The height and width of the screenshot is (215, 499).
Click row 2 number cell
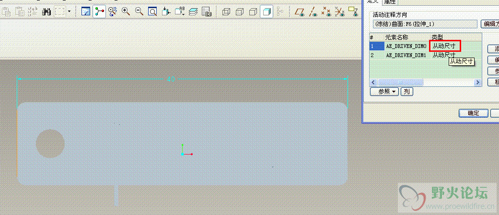[x=376, y=55]
